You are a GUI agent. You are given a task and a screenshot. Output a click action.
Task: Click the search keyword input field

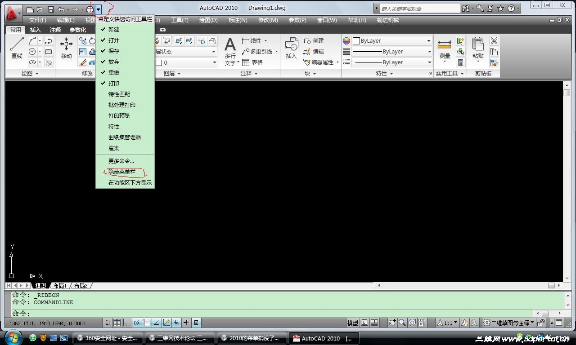pyautogui.click(x=420, y=9)
